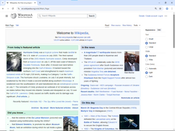Open the Battle of Towton link

91,122
